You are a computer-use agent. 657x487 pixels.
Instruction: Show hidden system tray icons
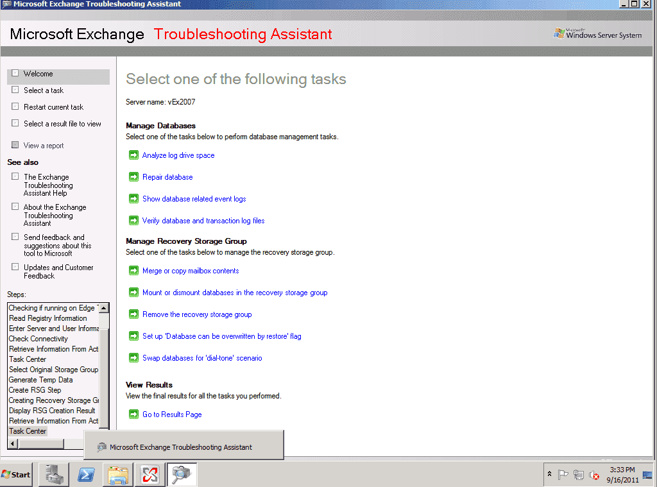coord(549,474)
